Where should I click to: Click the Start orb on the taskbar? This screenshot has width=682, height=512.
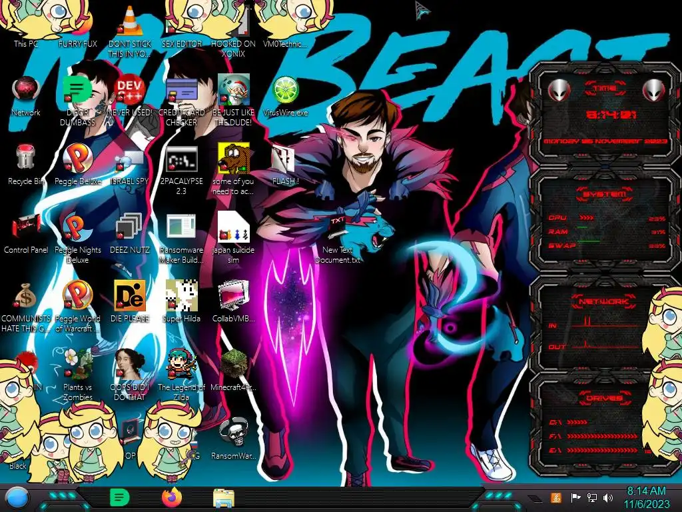(x=17, y=497)
